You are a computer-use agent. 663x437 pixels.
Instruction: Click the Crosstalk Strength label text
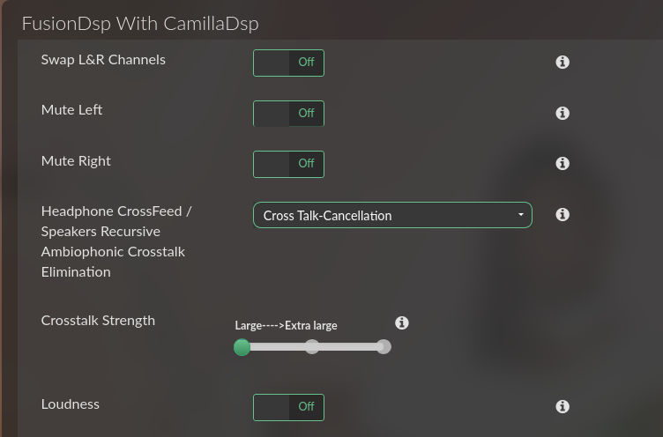click(x=98, y=321)
